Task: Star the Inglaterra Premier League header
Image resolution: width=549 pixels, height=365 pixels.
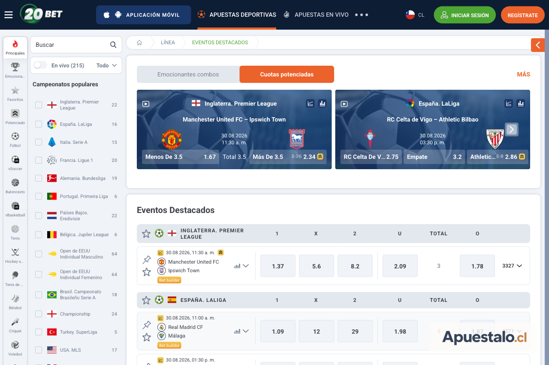Action: [146, 234]
